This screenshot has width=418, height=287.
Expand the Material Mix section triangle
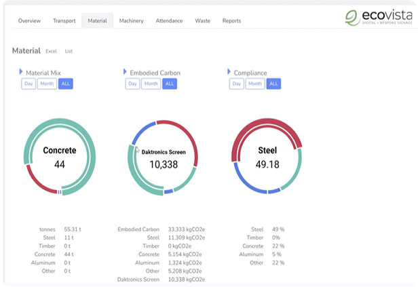point(21,71)
